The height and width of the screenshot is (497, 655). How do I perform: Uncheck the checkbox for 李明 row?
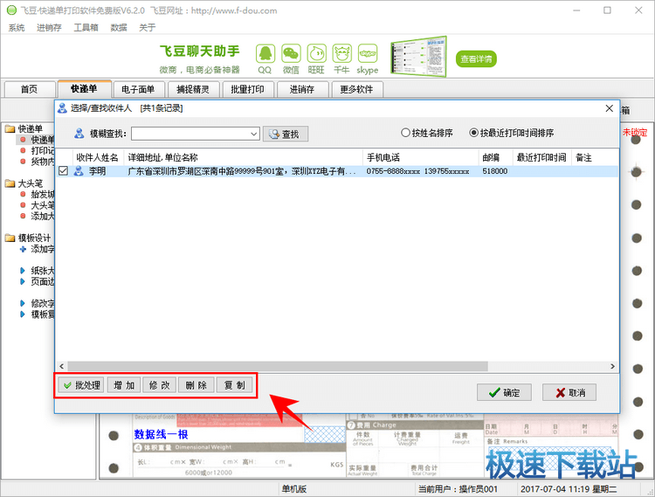(63, 170)
